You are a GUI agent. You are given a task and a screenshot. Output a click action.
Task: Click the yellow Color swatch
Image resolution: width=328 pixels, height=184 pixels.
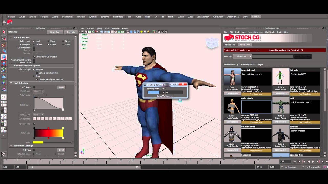tap(38, 142)
